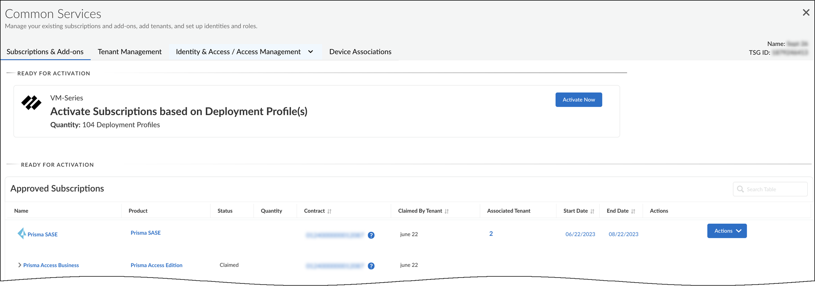The height and width of the screenshot is (286, 815).
Task: Click the 06/22/2023 start date
Action: coord(580,234)
